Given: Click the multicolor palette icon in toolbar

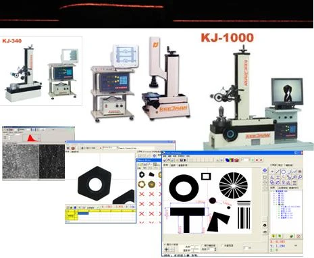Looking at the screenshot, I should 232,160.
